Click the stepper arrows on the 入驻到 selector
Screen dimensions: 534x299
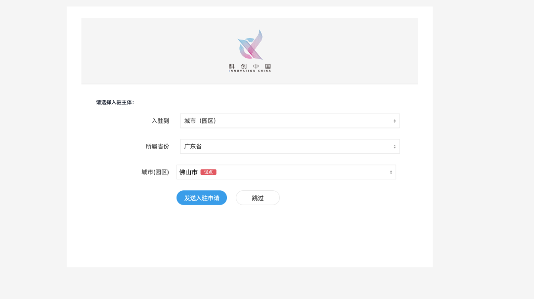395,121
